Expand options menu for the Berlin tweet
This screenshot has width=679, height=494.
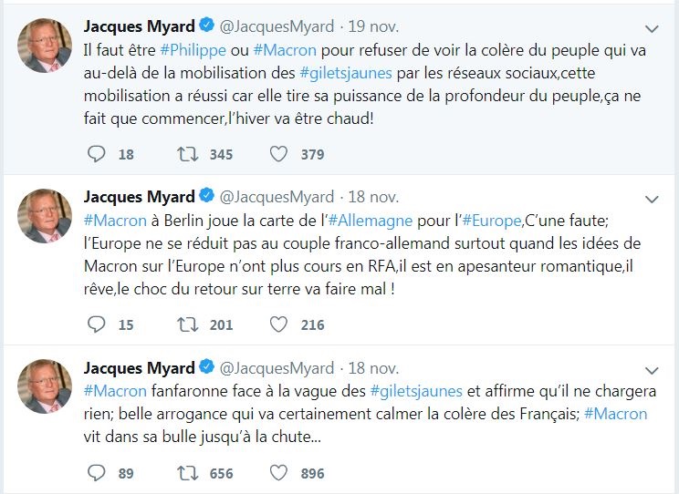click(652, 199)
